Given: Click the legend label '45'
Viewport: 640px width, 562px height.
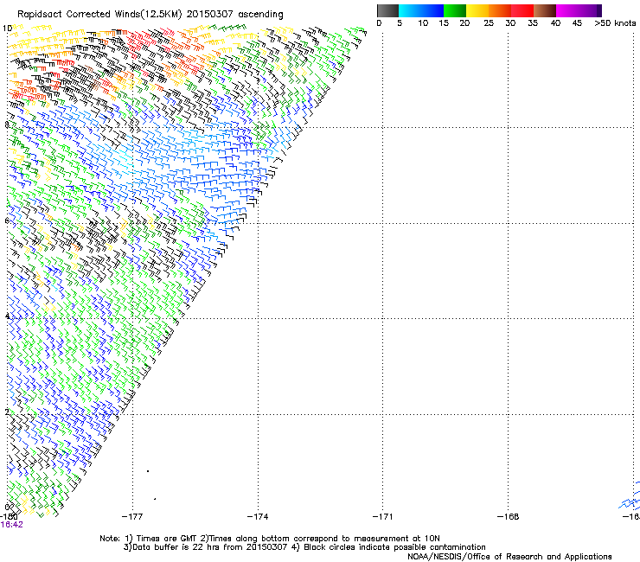Looking at the screenshot, I should pos(577,23).
